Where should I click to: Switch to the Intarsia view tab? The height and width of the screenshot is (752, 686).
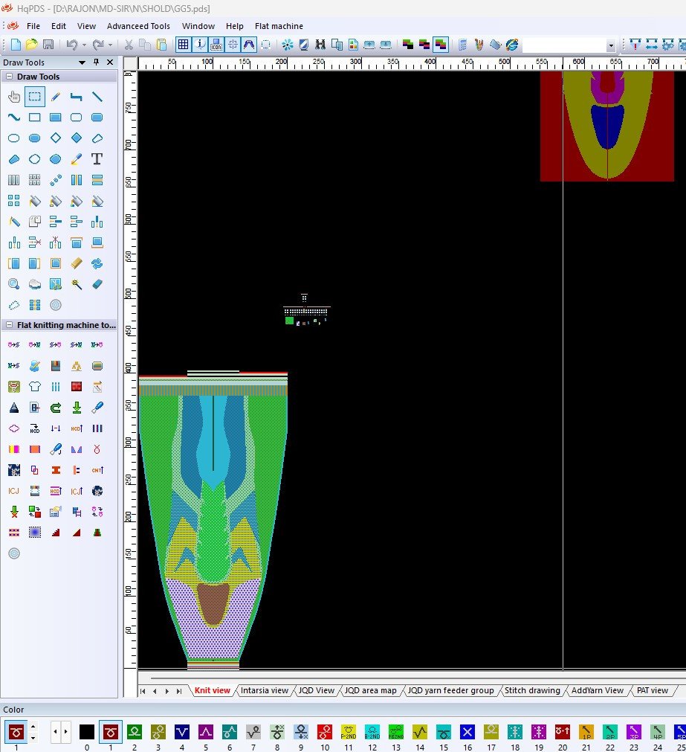(264, 690)
